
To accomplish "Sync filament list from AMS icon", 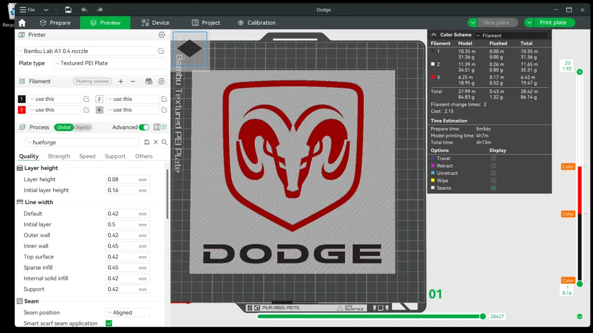I will [x=149, y=81].
